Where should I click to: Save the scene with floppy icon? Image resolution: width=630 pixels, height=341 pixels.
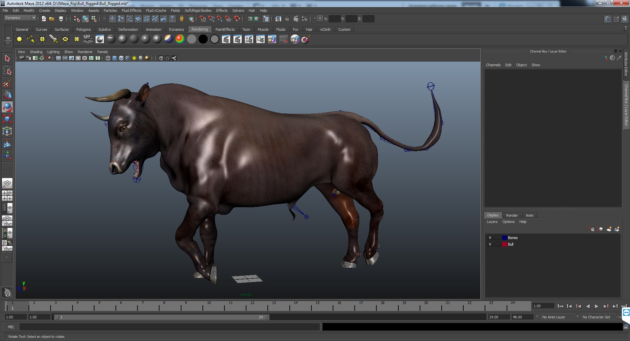point(61,19)
